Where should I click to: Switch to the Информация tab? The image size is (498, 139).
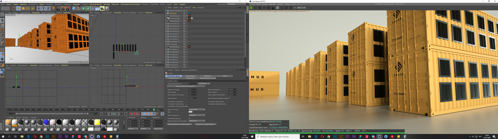click(x=190, y=76)
